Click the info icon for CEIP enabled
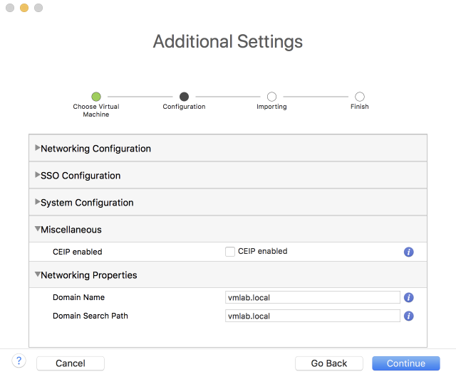Screen dimensions: 456x379 (x=409, y=252)
